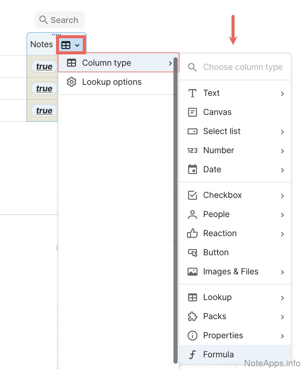Choose the Reaction thumbs-up icon
The width and height of the screenshot is (301, 369).
pos(193,233)
